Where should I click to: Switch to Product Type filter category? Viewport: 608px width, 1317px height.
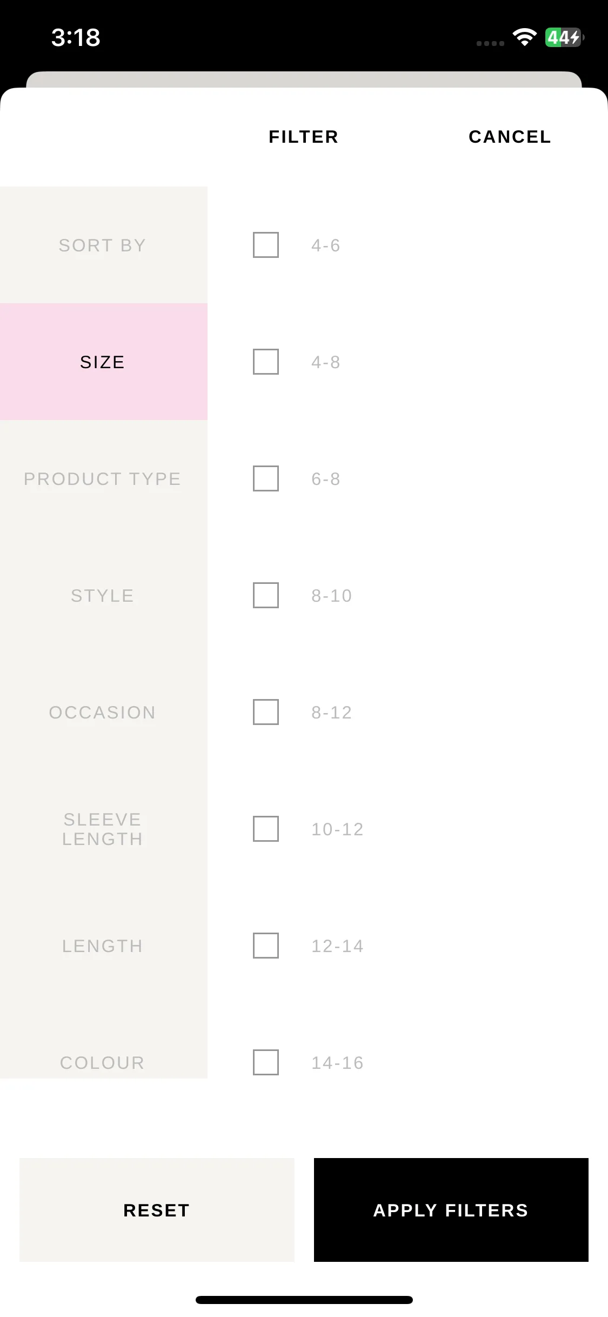104,478
